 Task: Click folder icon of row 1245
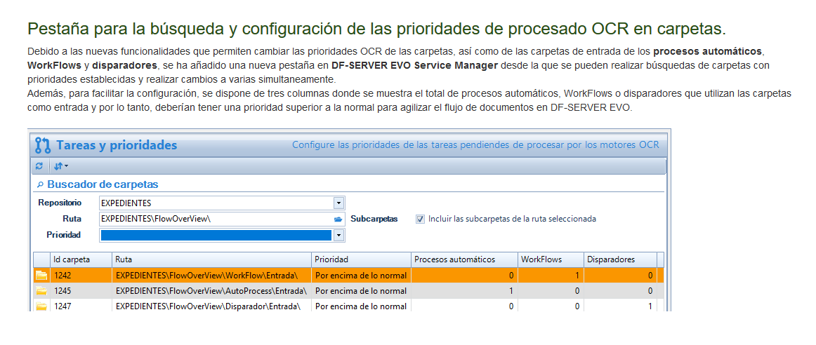(x=41, y=291)
